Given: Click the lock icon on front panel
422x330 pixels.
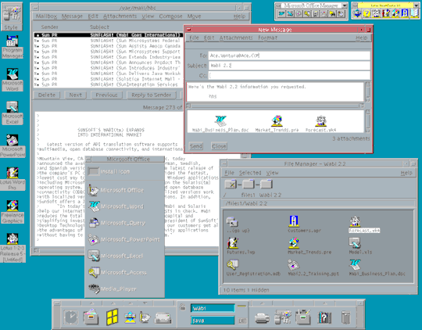Looking at the screenshot, I should (x=183, y=307).
